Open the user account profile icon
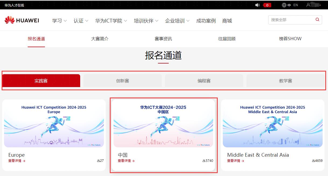This screenshot has height=176, width=328. 308,5
